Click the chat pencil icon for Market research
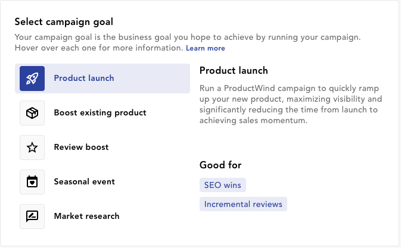This screenshot has width=401, height=248. point(32,216)
